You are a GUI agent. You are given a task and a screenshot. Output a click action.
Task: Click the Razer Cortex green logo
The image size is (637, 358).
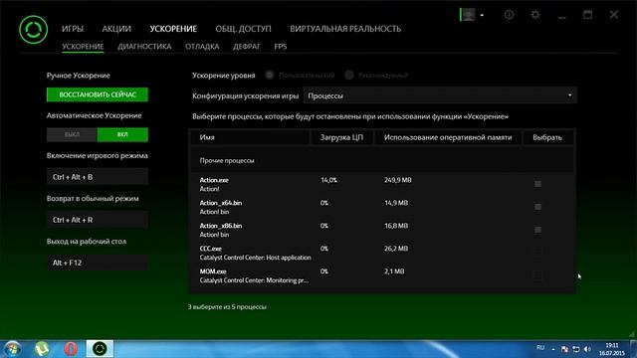coord(33,30)
